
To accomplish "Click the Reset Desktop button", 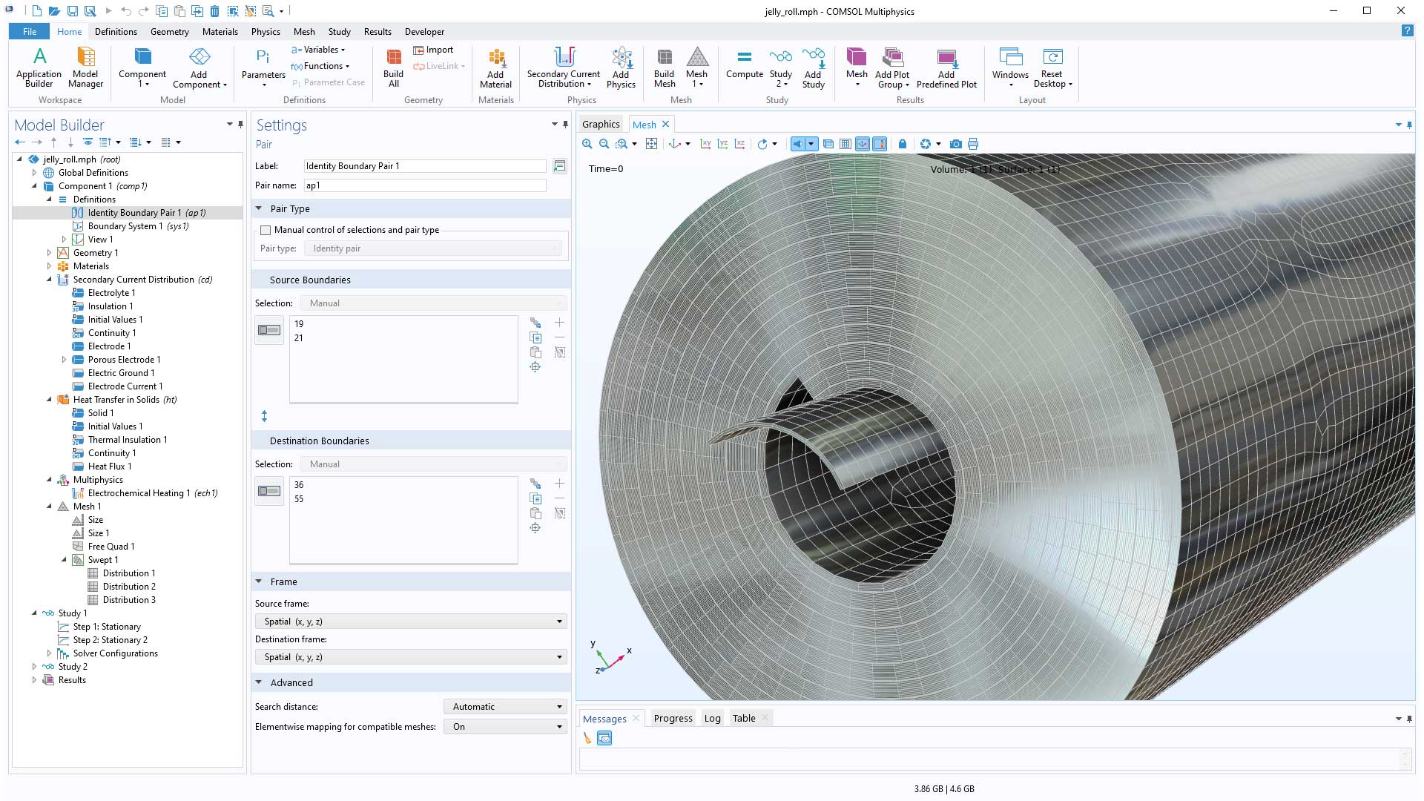I will (x=1052, y=67).
